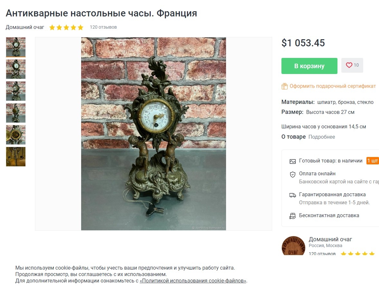Add the clock to cart with В корзину
This screenshot has width=379, height=295.
309,66
